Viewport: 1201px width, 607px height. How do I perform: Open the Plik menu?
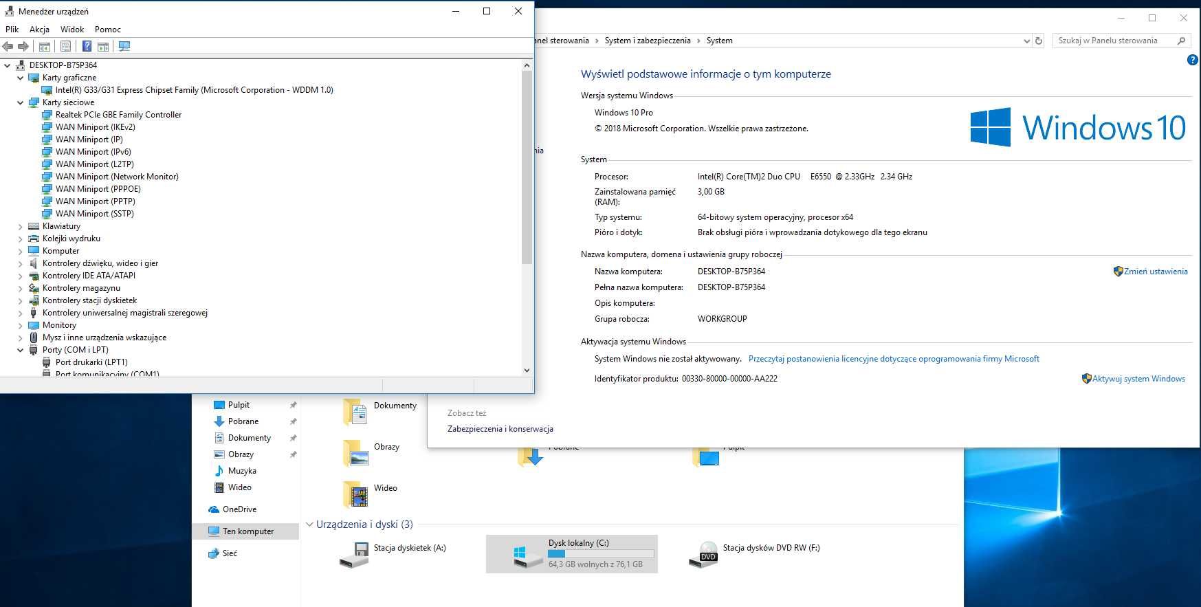12,30
